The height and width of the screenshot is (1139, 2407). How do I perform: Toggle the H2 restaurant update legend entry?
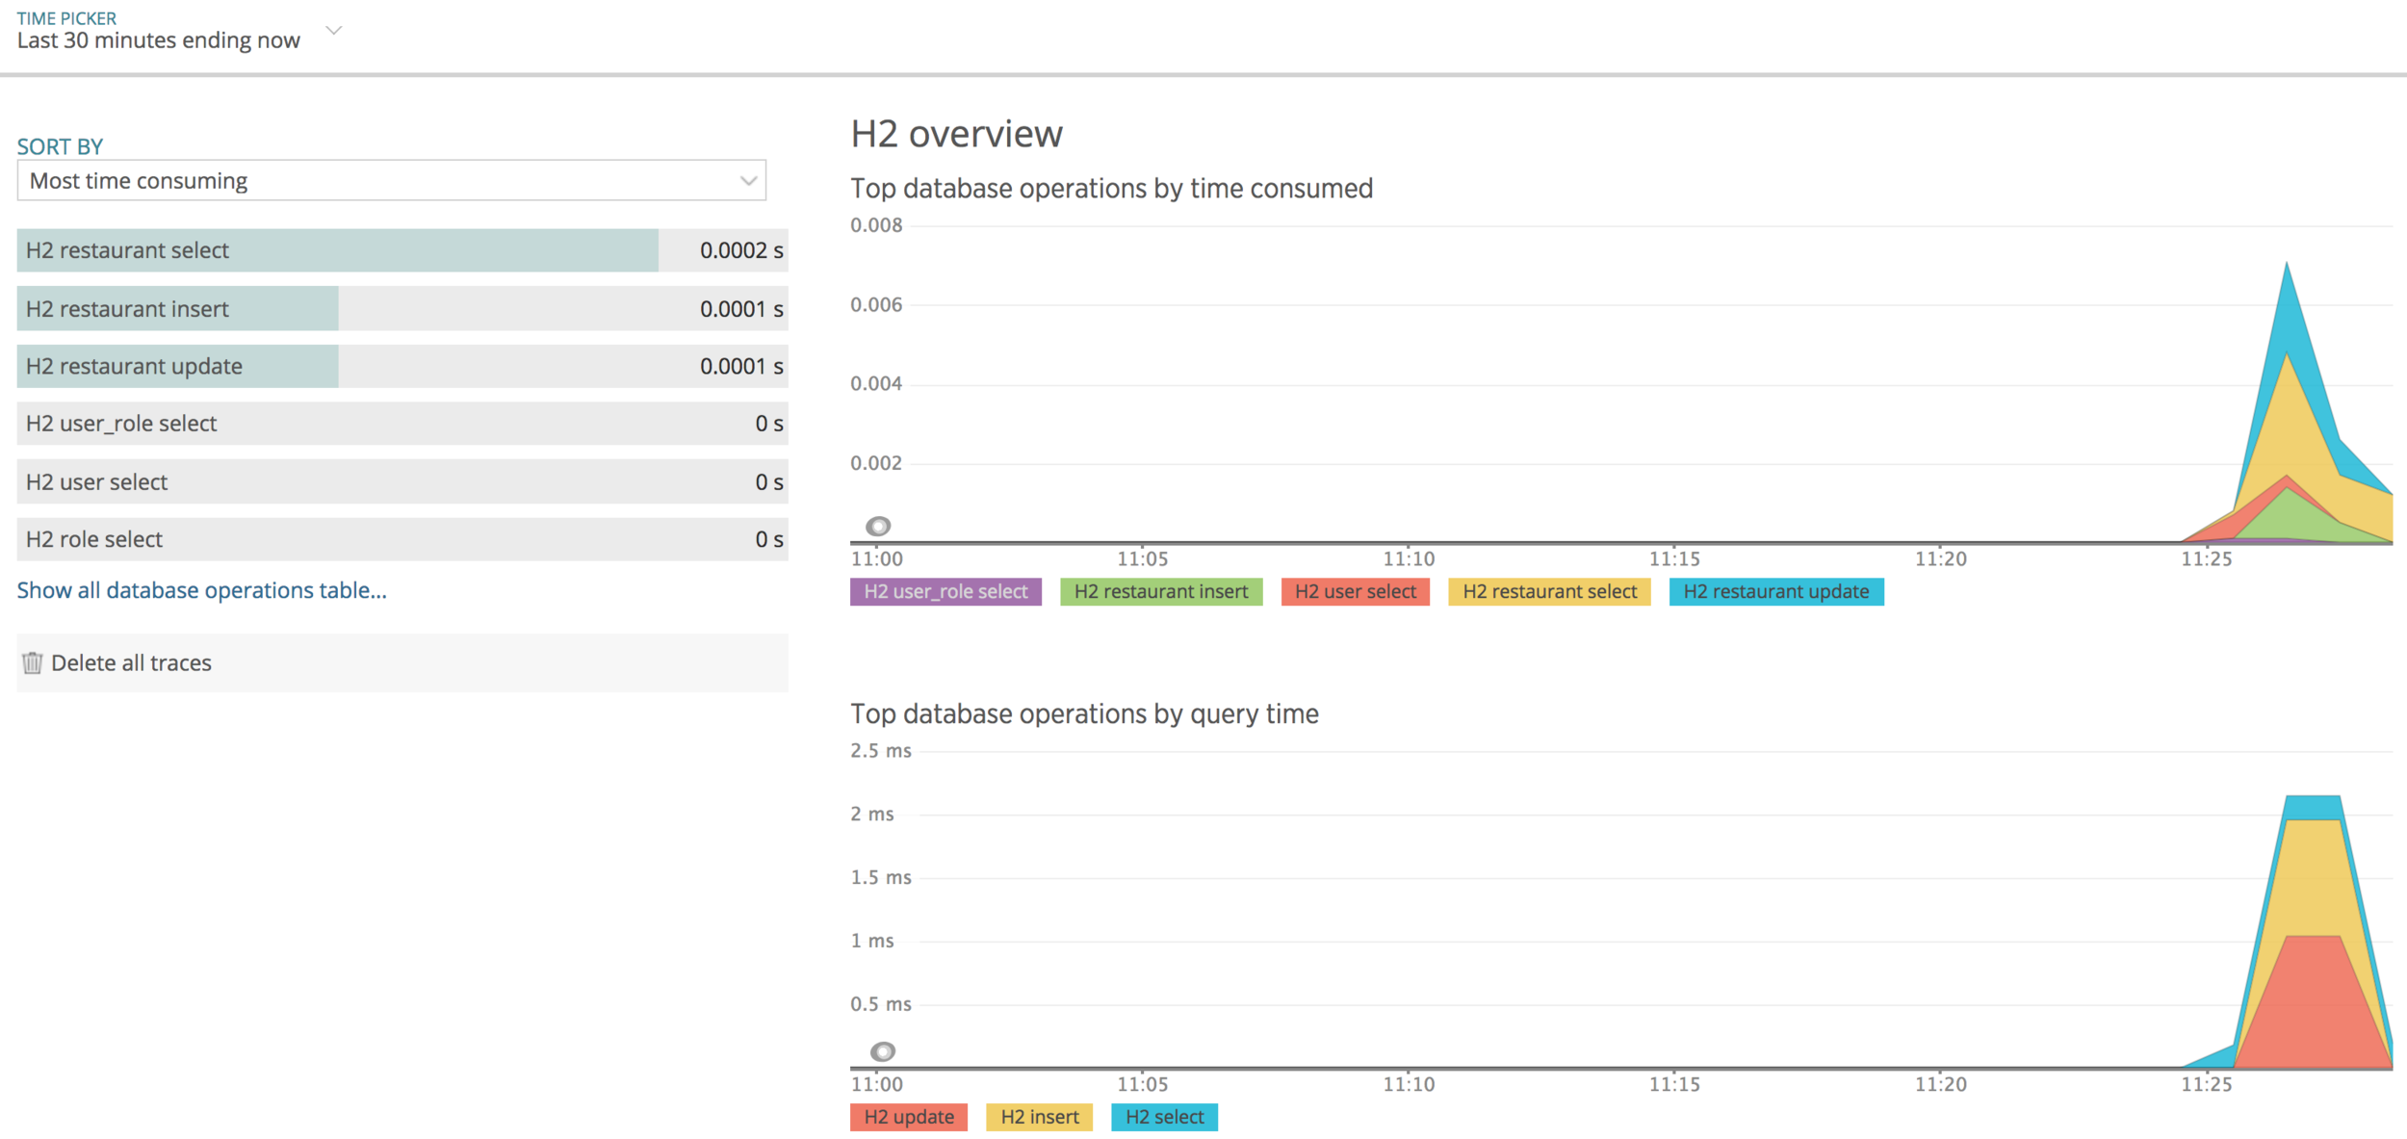point(1774,591)
